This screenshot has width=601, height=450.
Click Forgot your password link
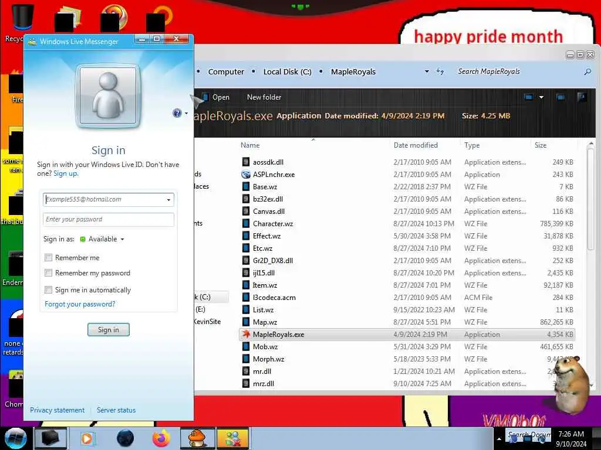(x=80, y=304)
